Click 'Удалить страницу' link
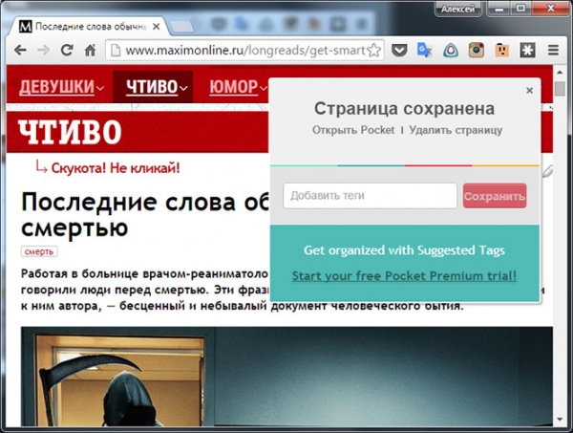Viewport: 573px width, 433px height. coord(456,130)
